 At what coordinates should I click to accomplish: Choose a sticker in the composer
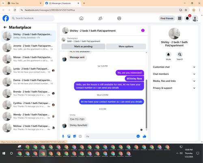pos(75,136)
